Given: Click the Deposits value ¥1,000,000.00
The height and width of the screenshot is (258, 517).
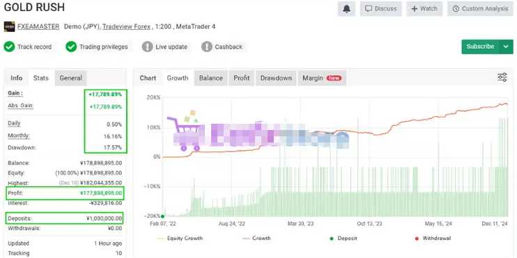Looking at the screenshot, I should pyautogui.click(x=105, y=218).
